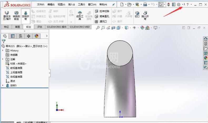Open the Appearances color ball in task pane
This screenshot has width=208, height=123.
[205, 58]
